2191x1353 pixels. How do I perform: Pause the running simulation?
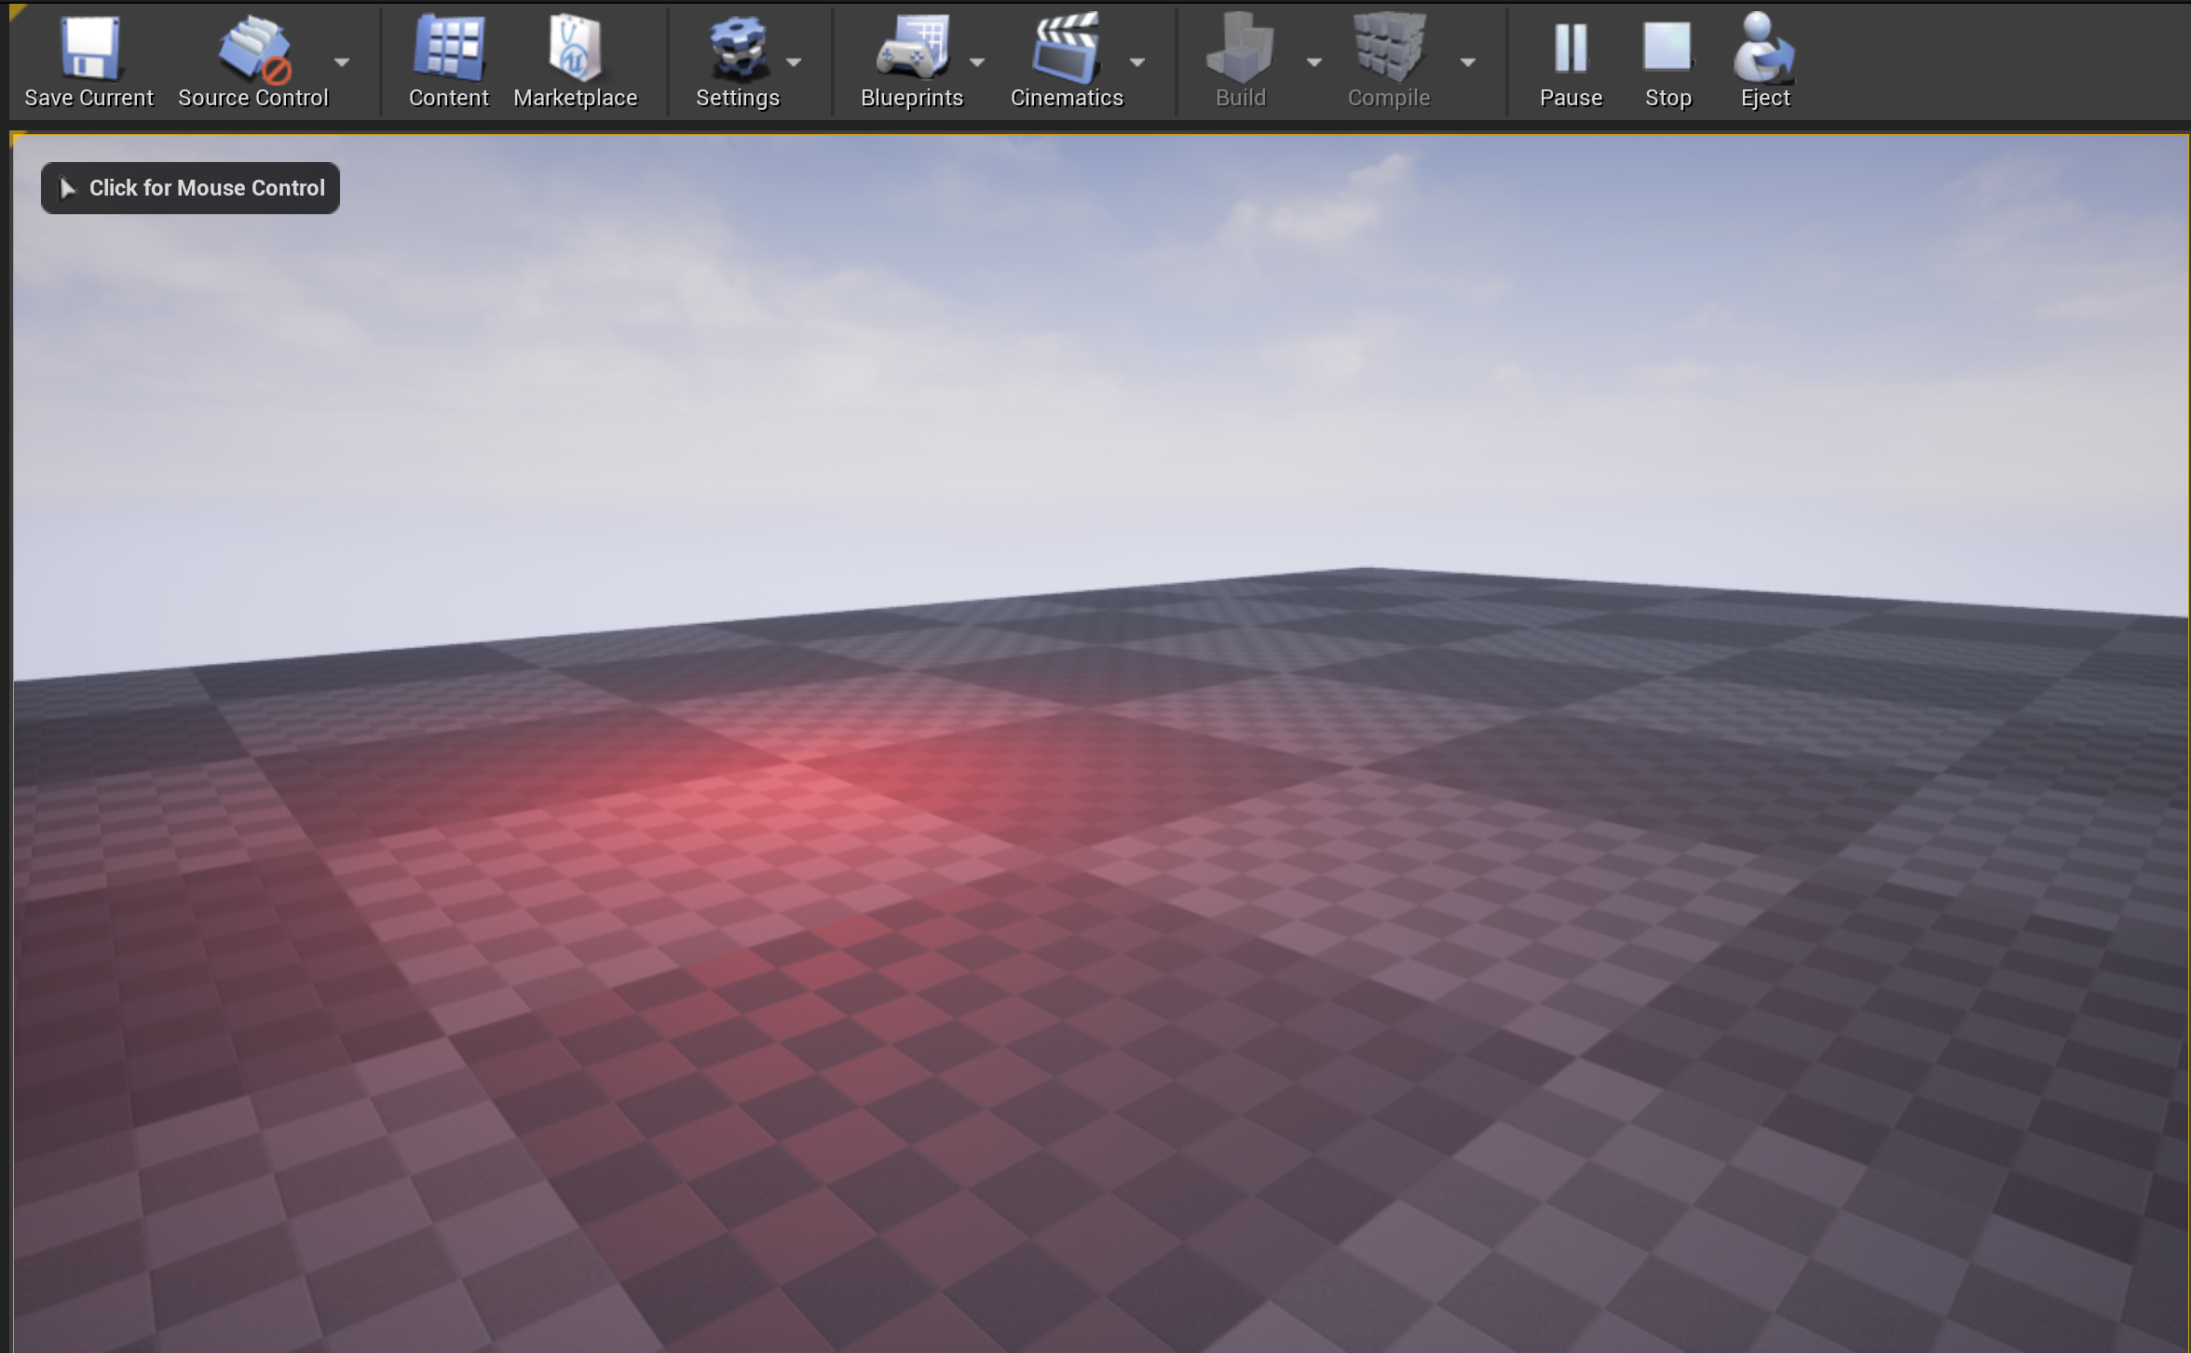(1571, 62)
